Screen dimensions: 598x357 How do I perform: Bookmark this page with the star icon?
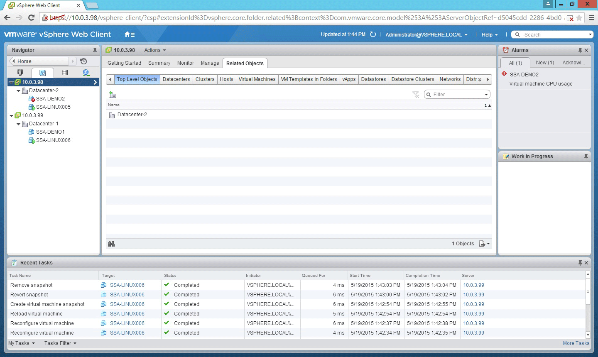point(579,18)
